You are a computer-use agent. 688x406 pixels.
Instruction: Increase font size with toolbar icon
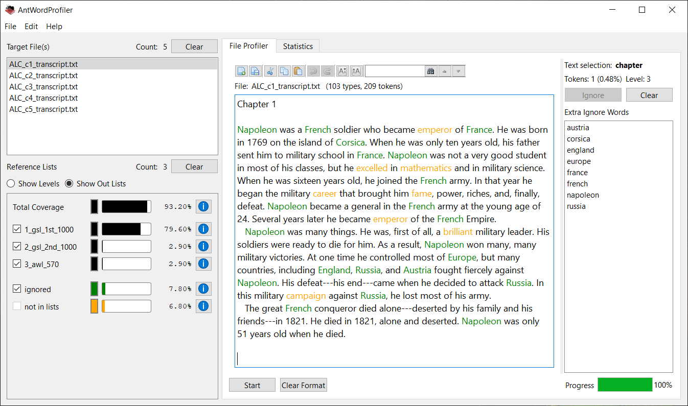coord(356,71)
